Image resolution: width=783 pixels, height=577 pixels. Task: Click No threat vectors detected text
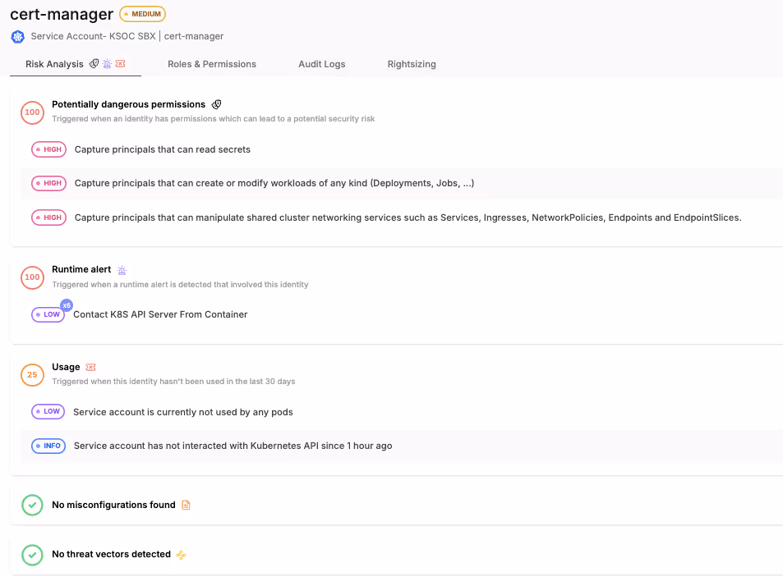coord(112,555)
